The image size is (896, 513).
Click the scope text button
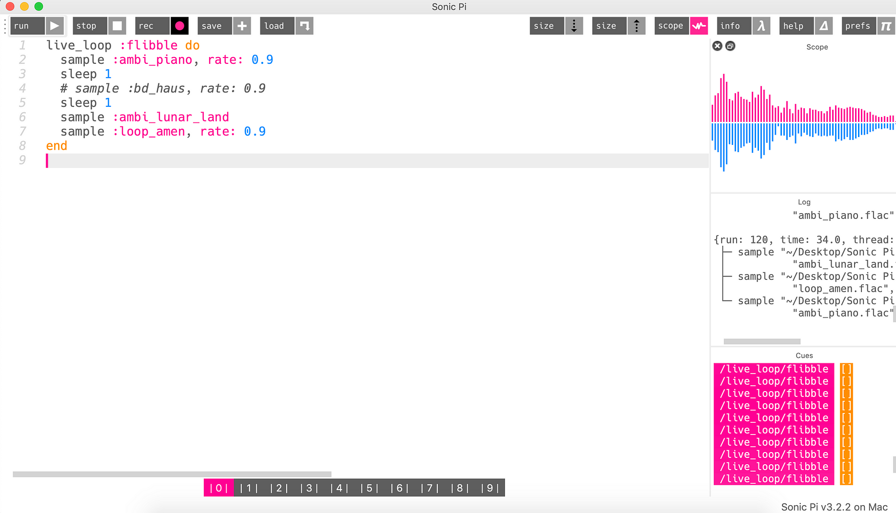click(672, 26)
